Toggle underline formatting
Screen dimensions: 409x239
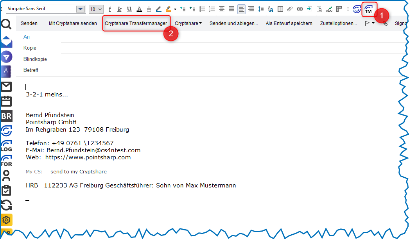click(129, 9)
